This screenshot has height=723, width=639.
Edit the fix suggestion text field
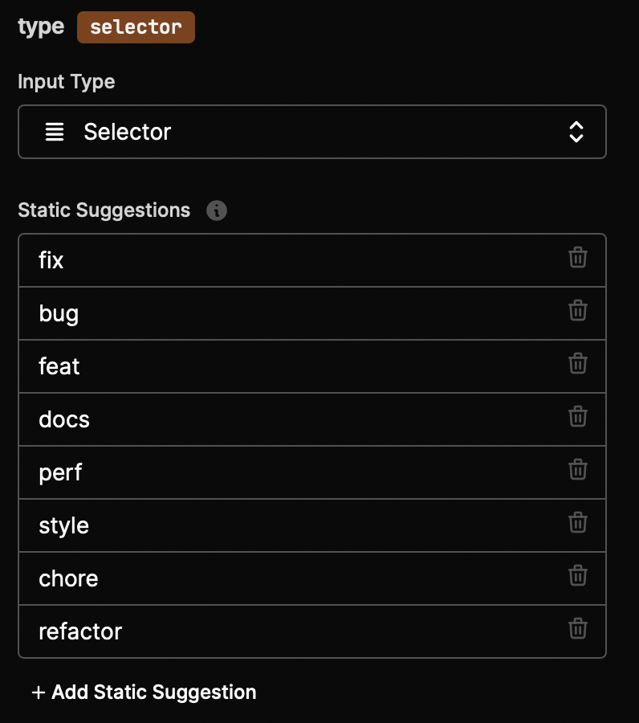(291, 260)
